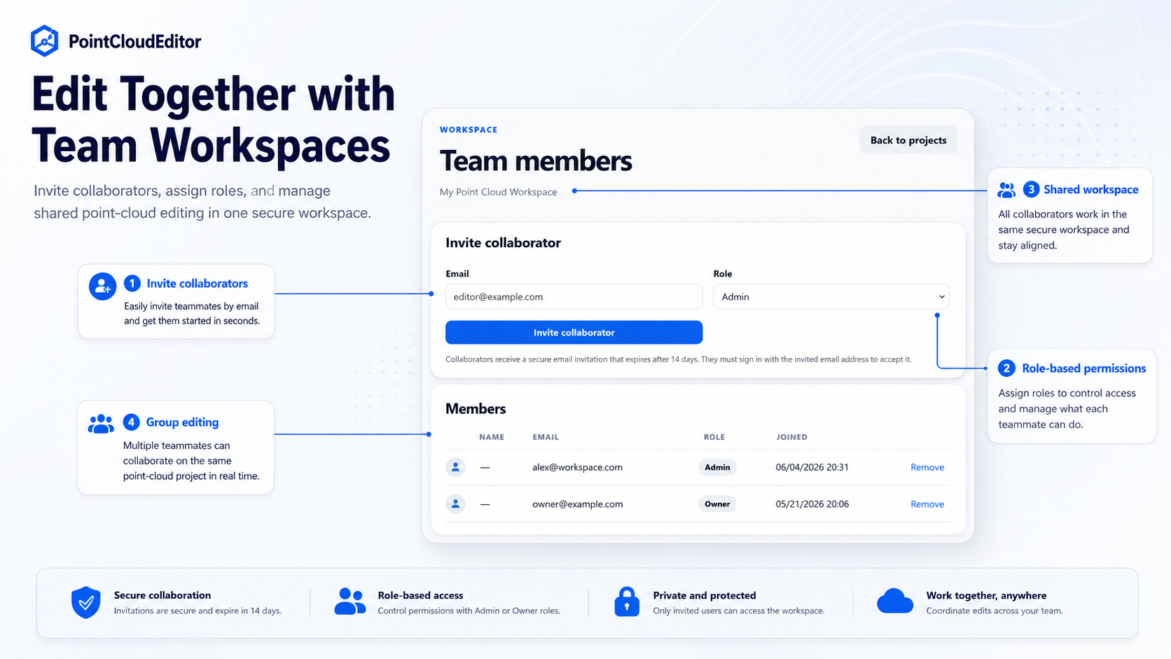Screen dimensions: 1171x659
Task: Click the ROLE column header
Action: click(x=714, y=437)
